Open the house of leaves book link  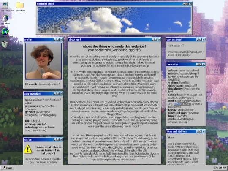182,104
